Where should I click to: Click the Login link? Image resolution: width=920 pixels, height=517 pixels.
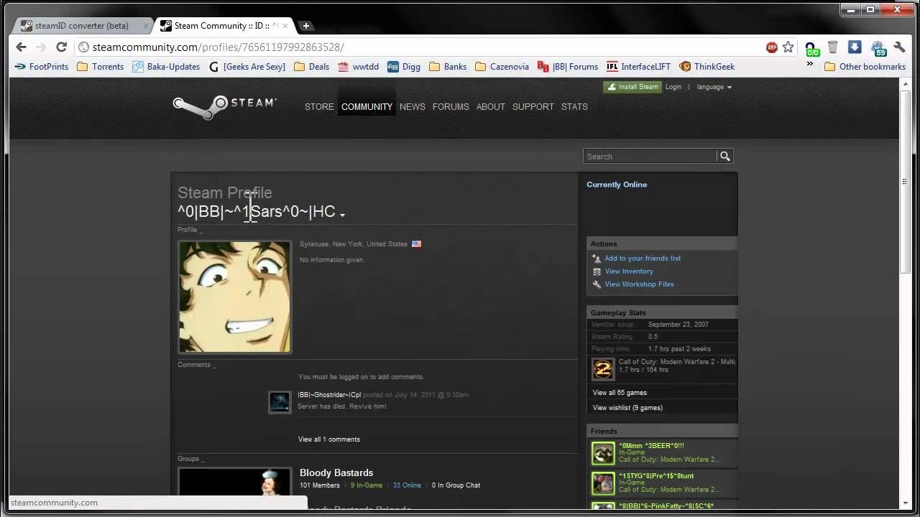click(673, 87)
